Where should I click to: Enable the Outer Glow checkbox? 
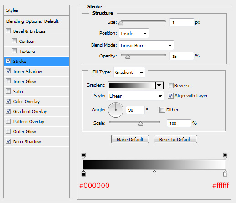[x=8, y=131]
